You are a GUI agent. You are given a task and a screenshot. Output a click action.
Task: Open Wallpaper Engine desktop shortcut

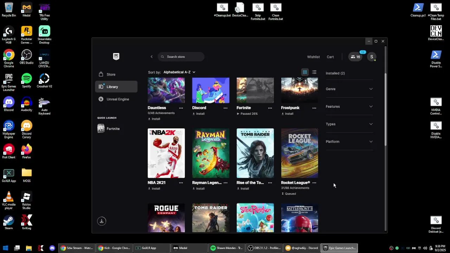click(x=8, y=130)
